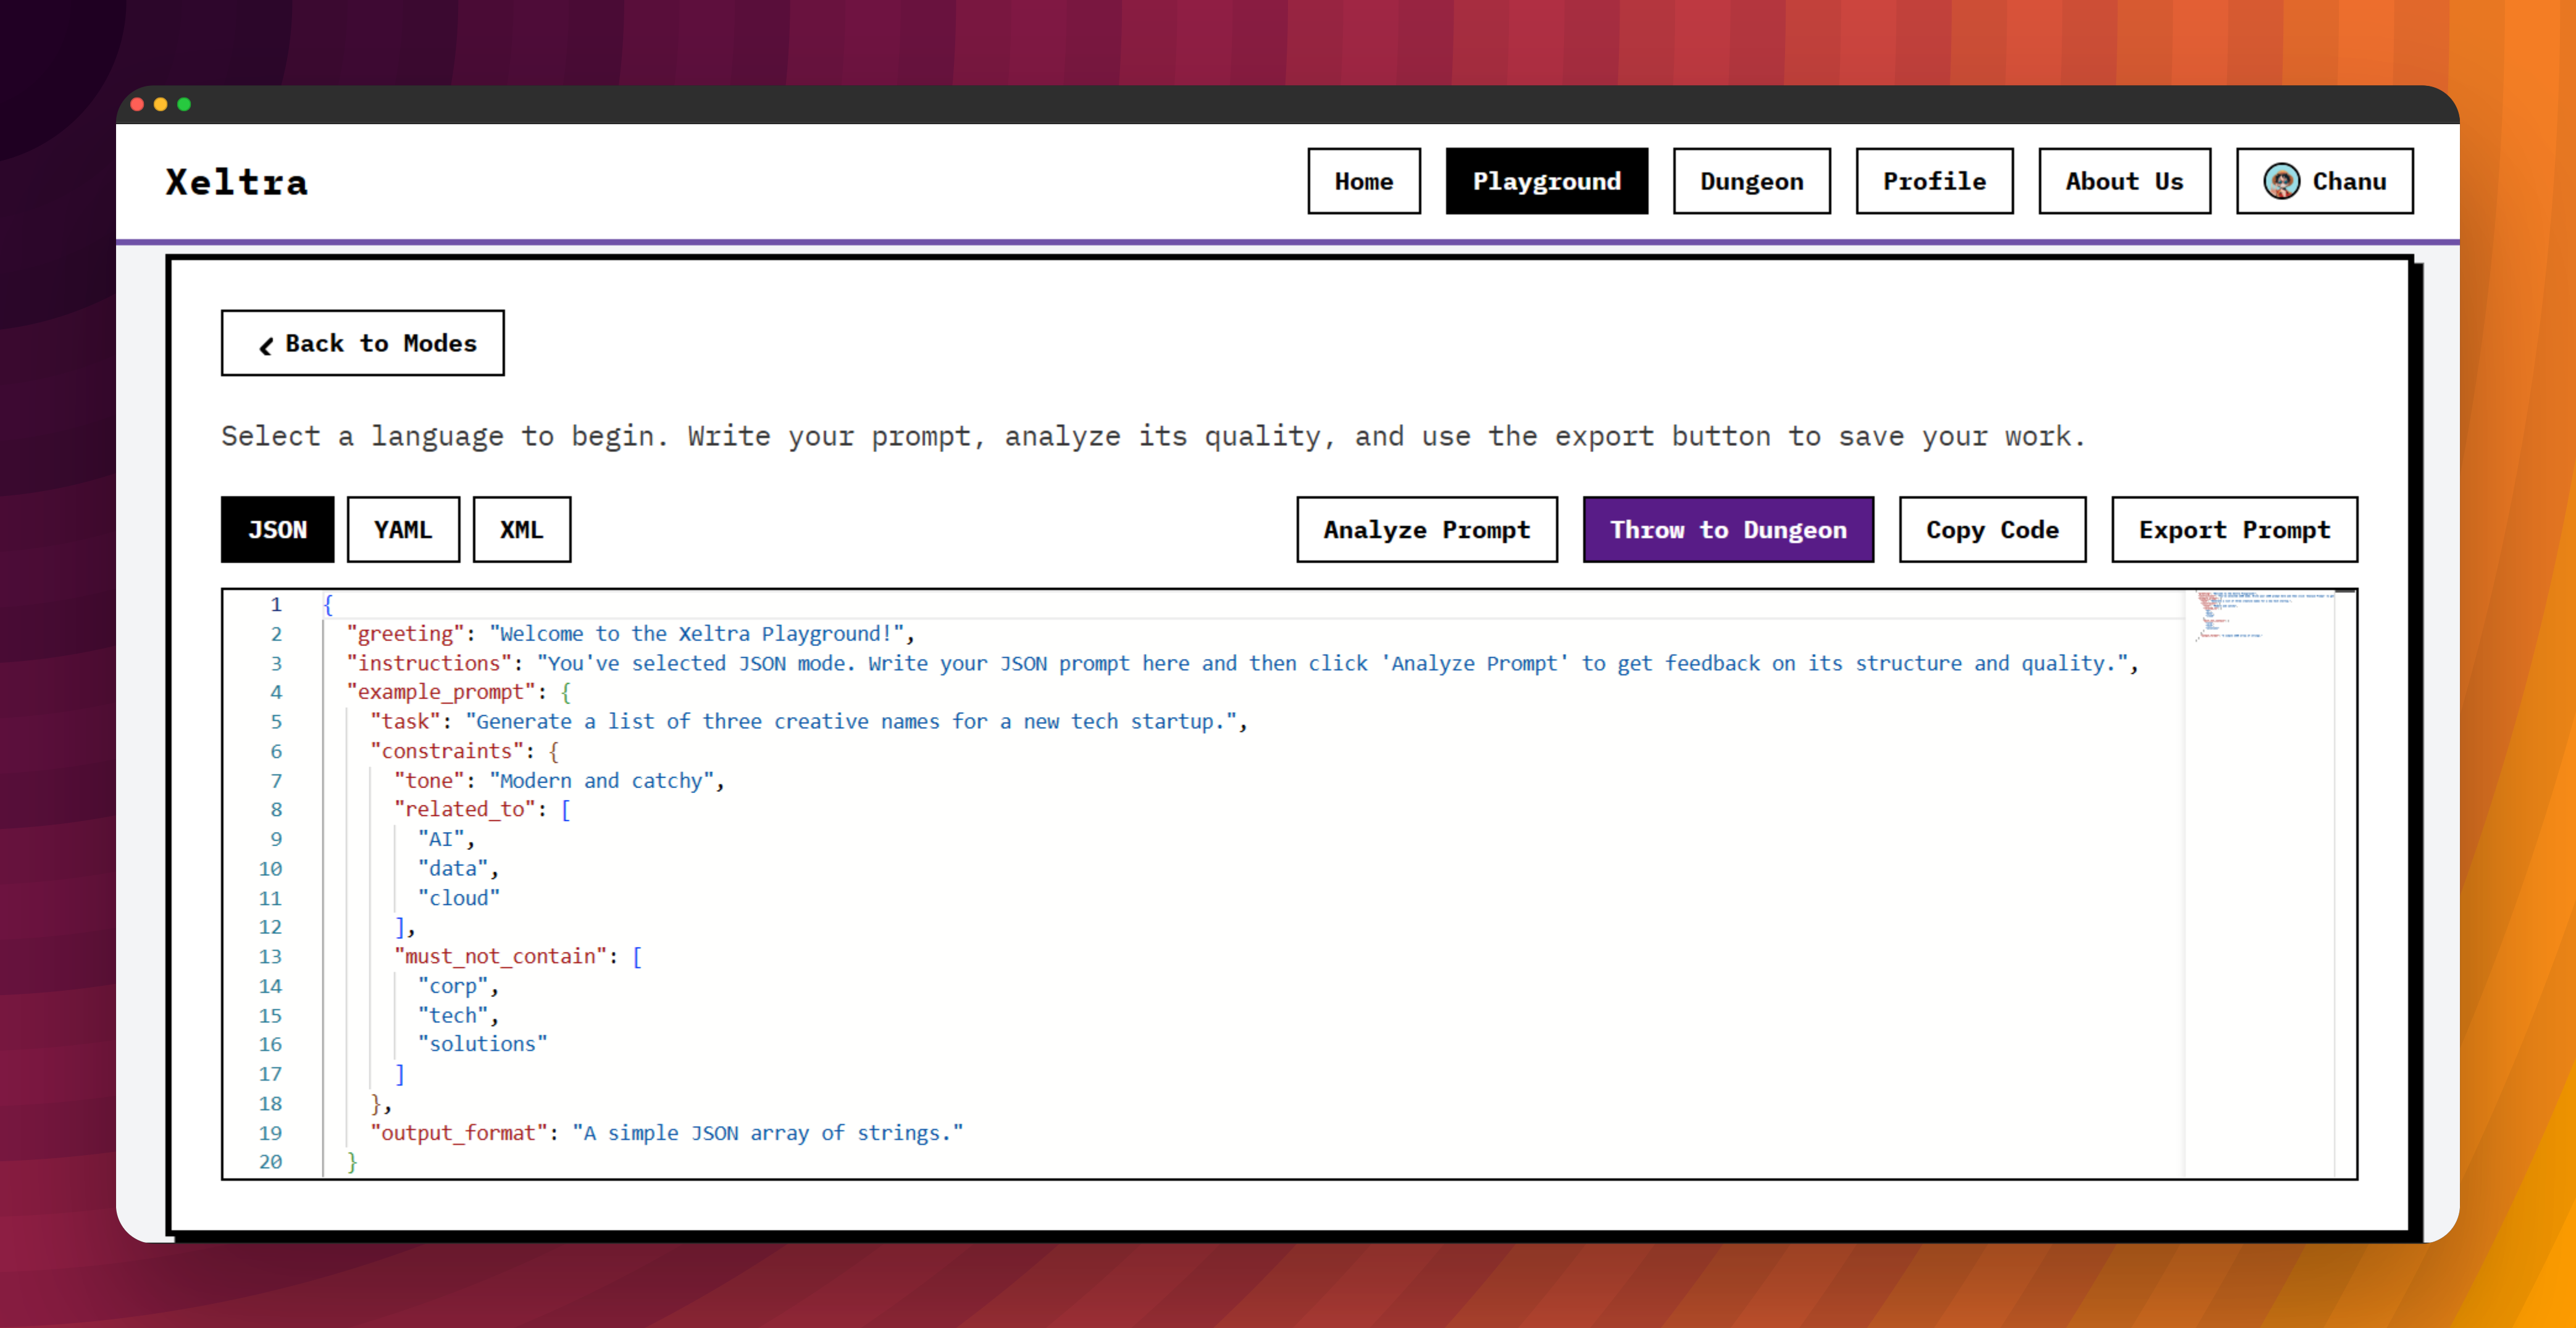Click the Export Prompt button

2233,529
